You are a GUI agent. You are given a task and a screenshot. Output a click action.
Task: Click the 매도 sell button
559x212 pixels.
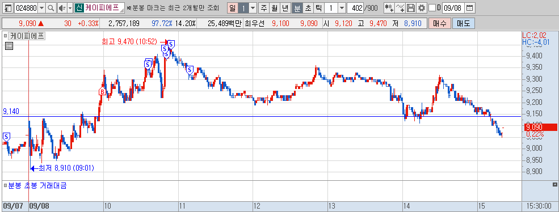[464, 23]
